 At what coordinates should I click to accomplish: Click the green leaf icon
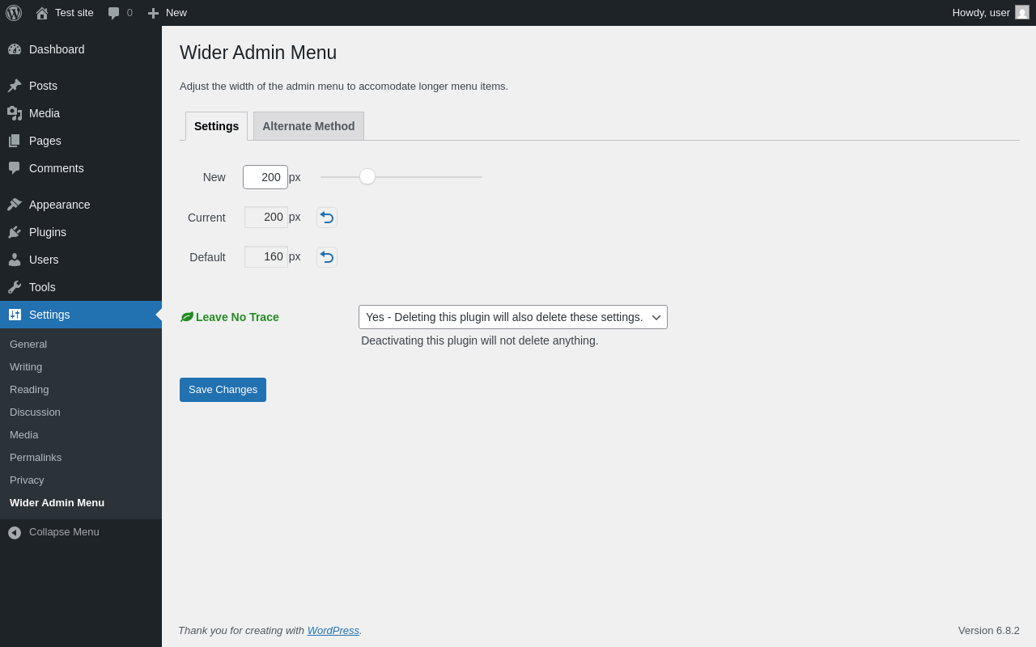pos(187,317)
